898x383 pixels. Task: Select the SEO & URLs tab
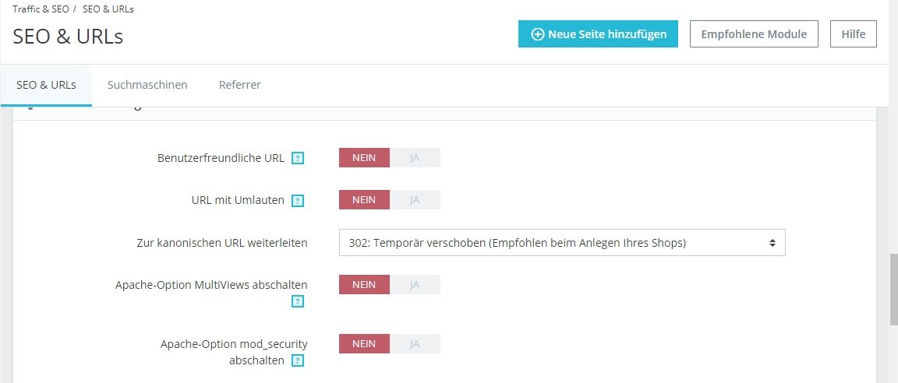pos(46,85)
